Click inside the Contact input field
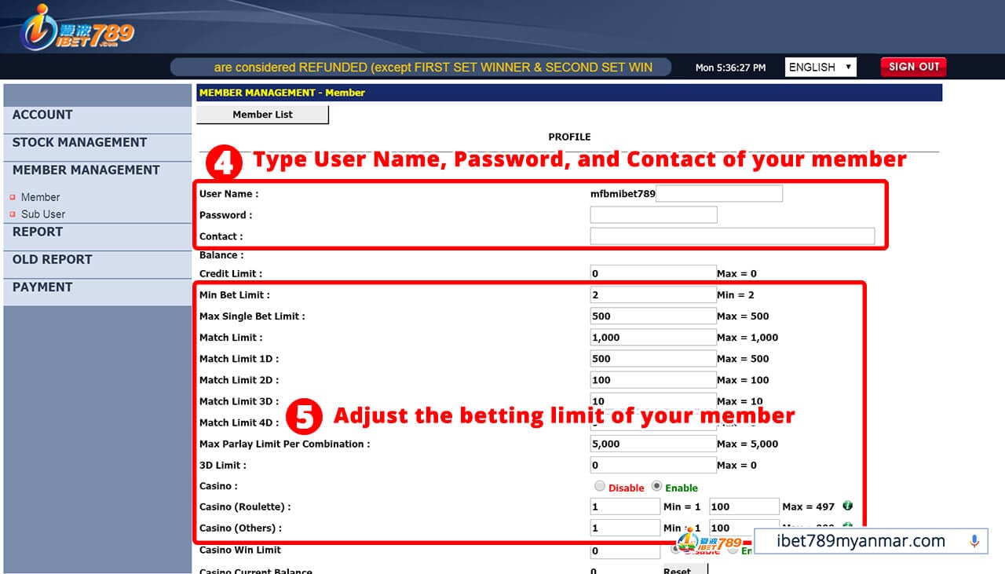The image size is (1005, 574). (732, 236)
